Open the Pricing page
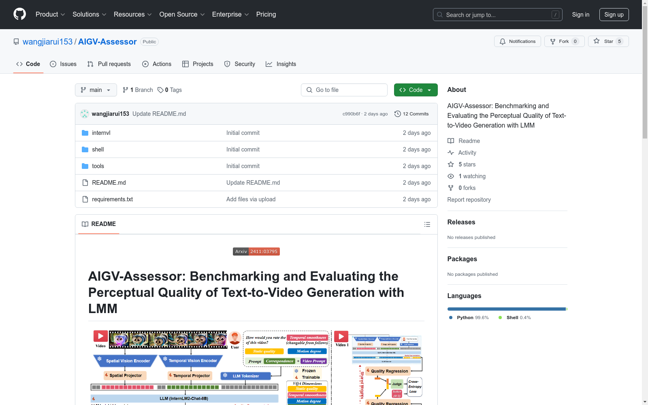The image size is (648, 405). click(266, 14)
